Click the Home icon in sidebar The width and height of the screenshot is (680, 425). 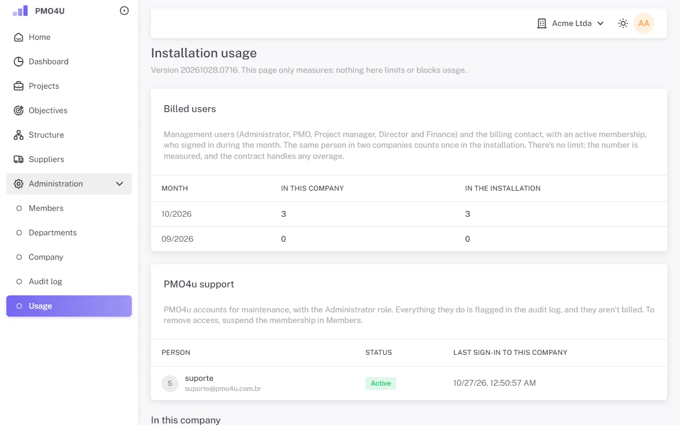[x=19, y=37]
